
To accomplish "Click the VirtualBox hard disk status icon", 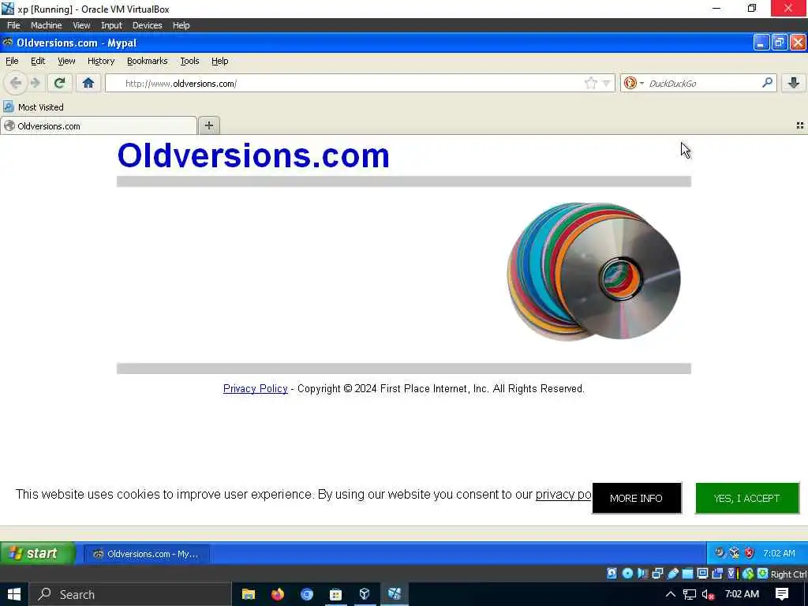I will pos(612,574).
